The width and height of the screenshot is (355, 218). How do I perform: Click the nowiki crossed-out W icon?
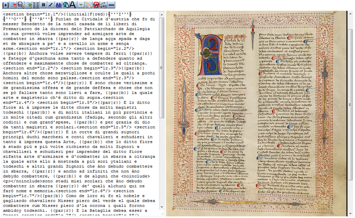click(96, 5)
